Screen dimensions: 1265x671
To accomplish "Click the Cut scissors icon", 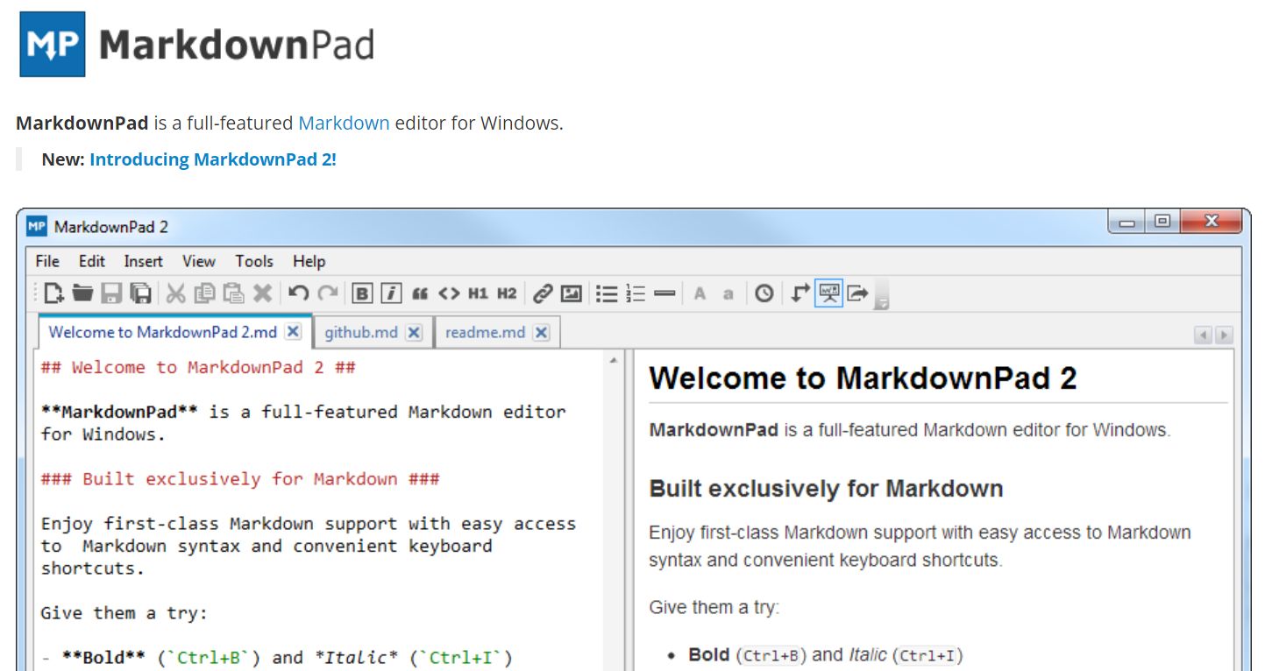I will click(x=176, y=293).
